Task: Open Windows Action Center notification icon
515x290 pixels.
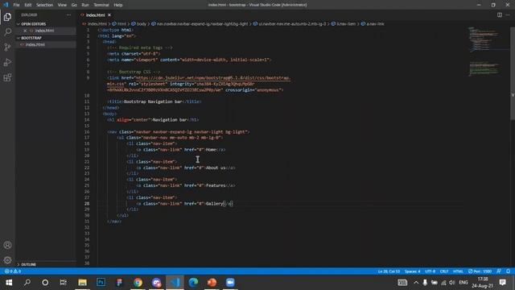Action: pyautogui.click(x=502, y=283)
